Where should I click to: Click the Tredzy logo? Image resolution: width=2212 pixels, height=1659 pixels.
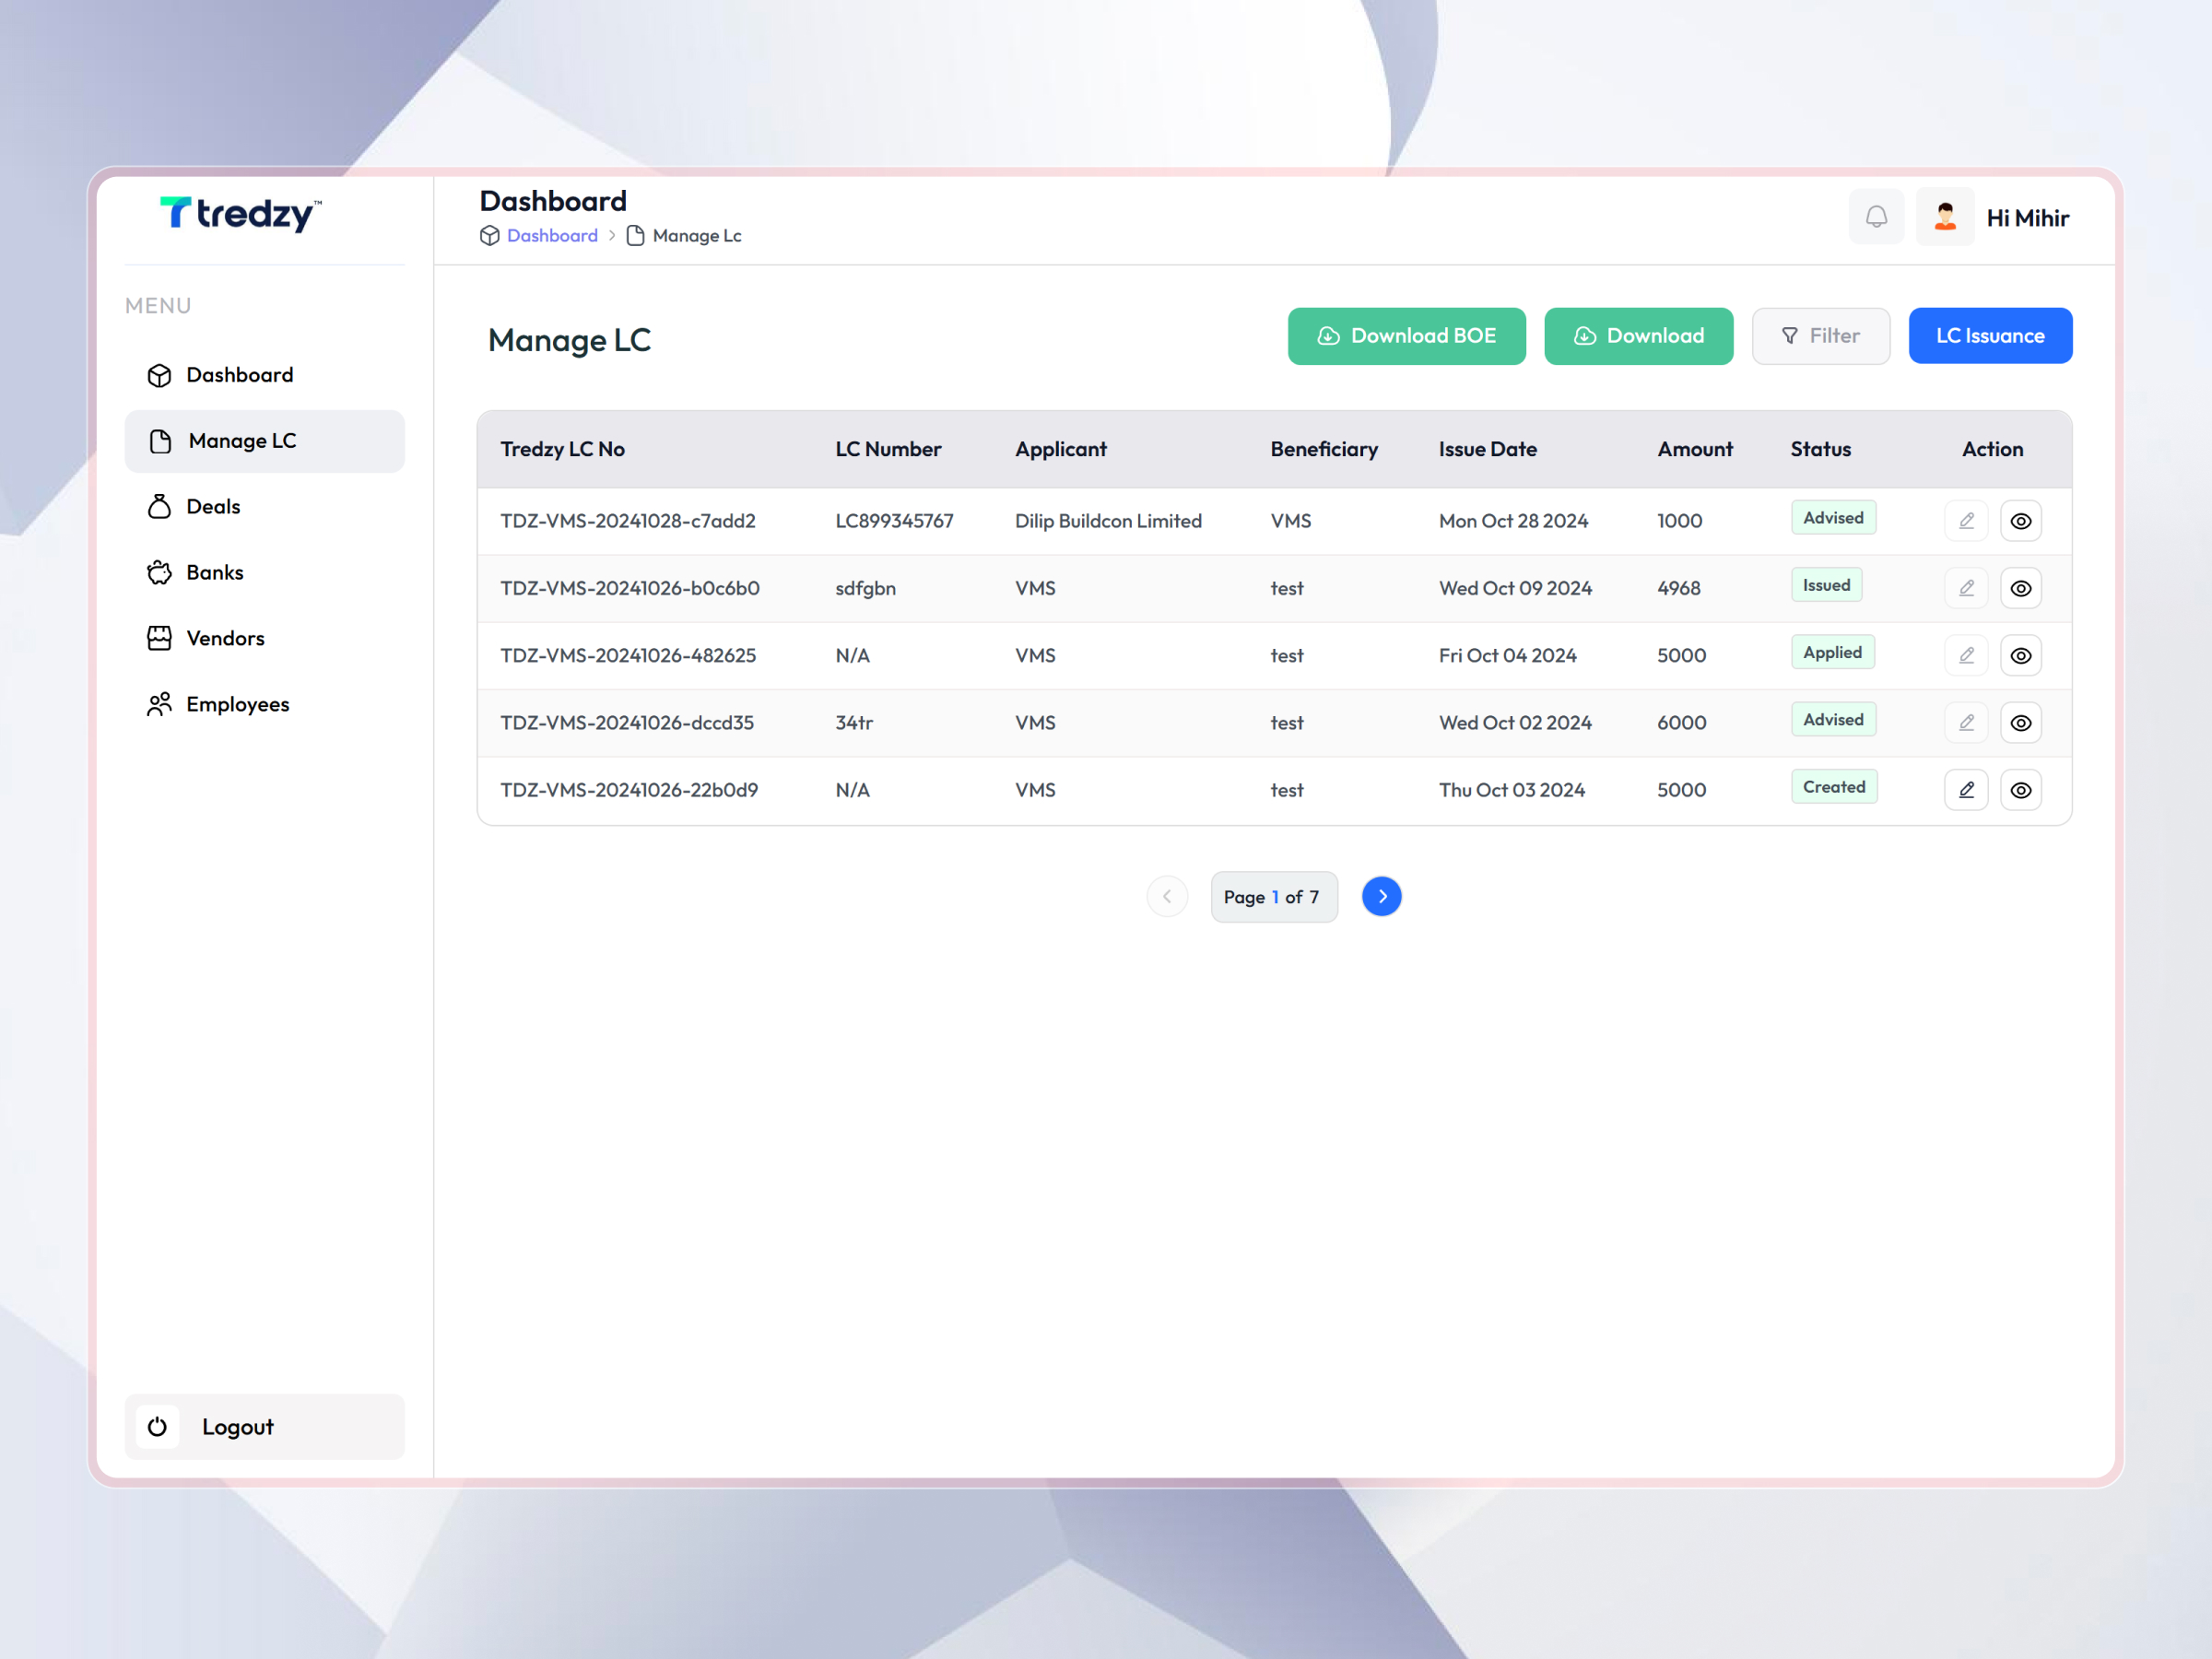(239, 214)
